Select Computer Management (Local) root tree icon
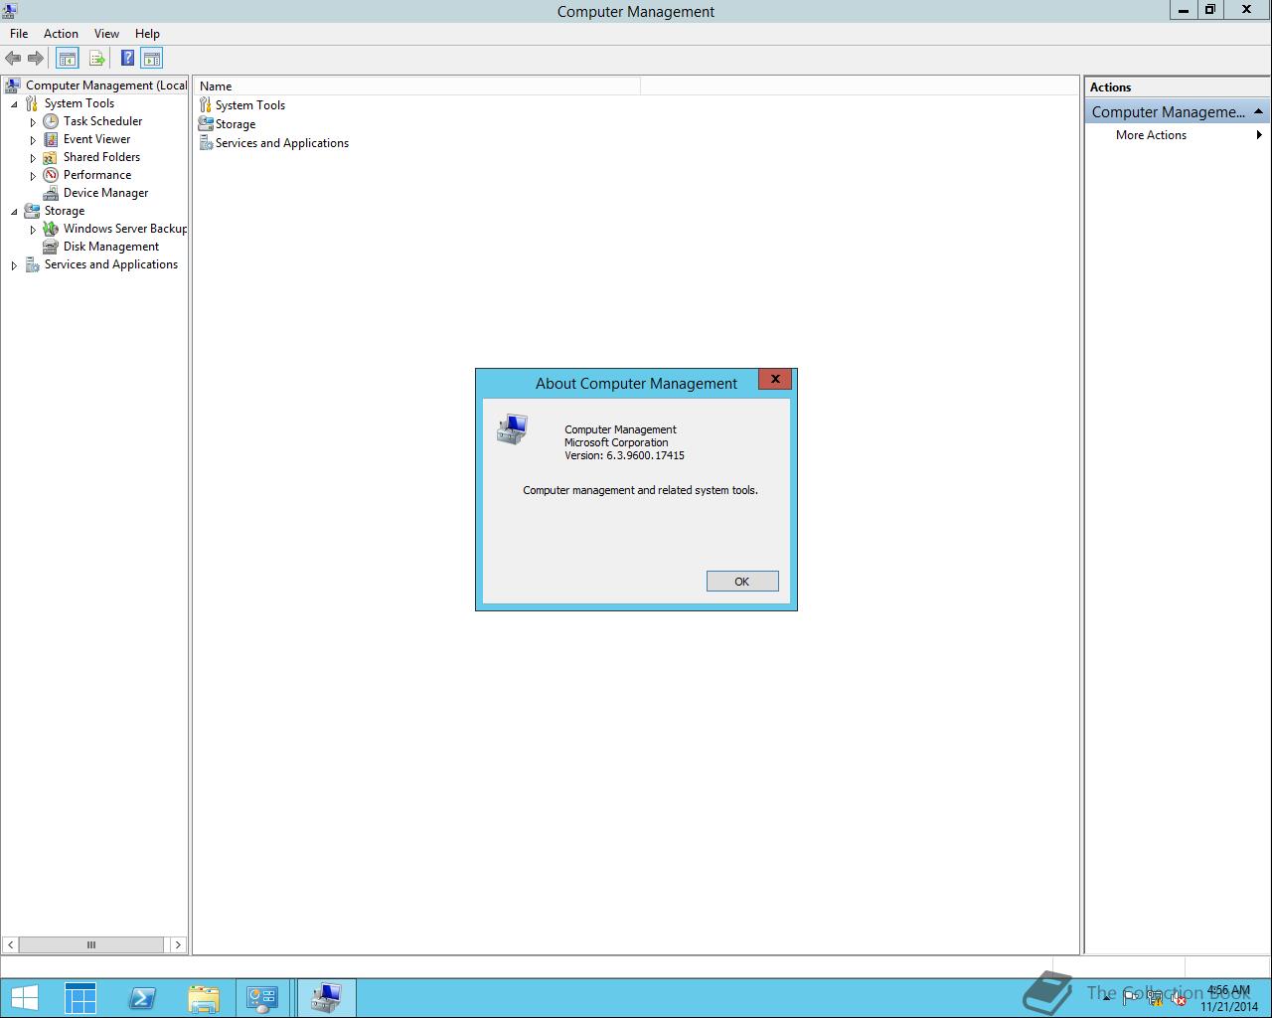Viewport: 1272px width, 1018px height. pyautogui.click(x=12, y=85)
